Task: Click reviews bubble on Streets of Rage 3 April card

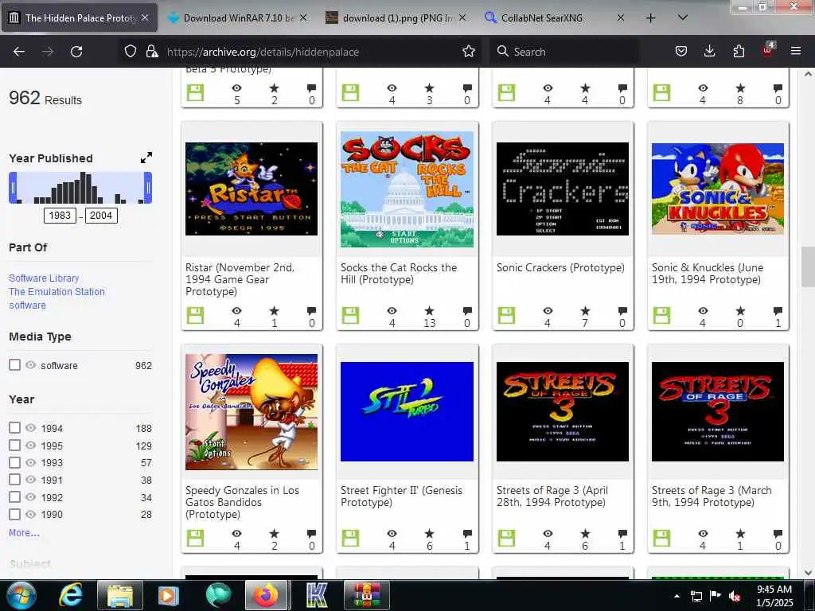Action: [x=622, y=534]
